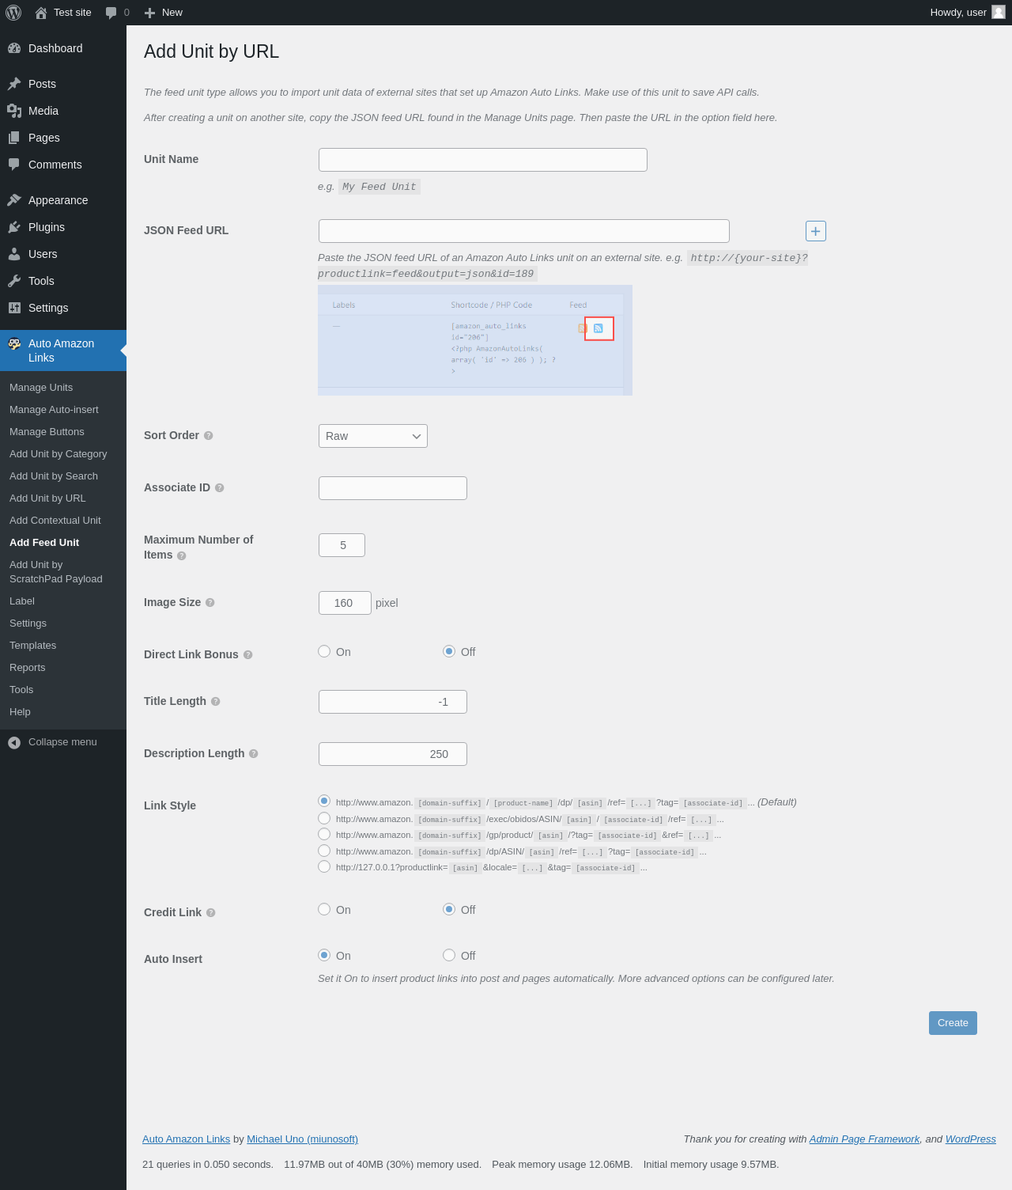The width and height of the screenshot is (1012, 1190).
Task: Click the user avatar in admin bar
Action: click(999, 12)
